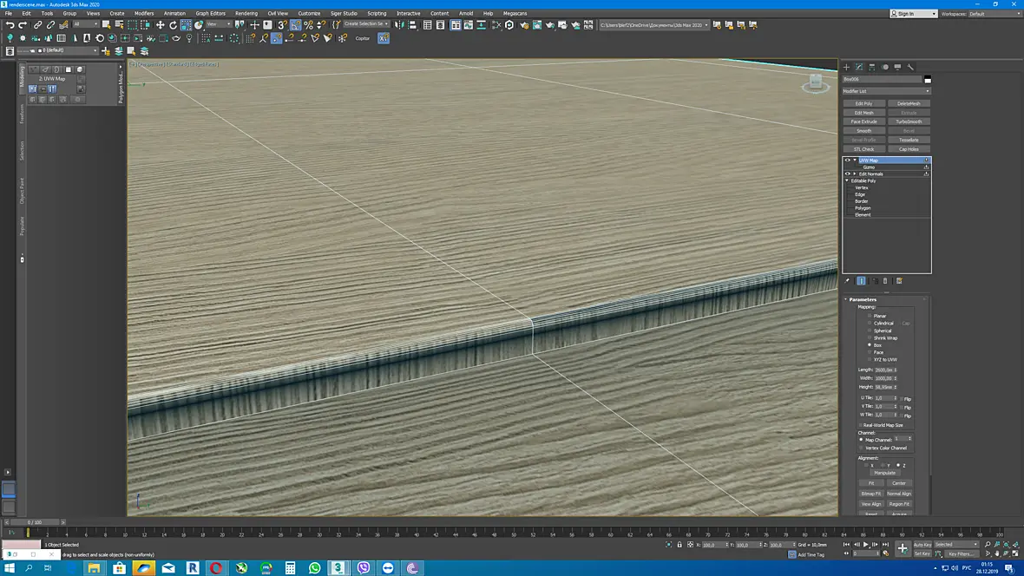Undo the last action in toolbar
Image resolution: width=1024 pixels, height=576 pixels.
10,25
